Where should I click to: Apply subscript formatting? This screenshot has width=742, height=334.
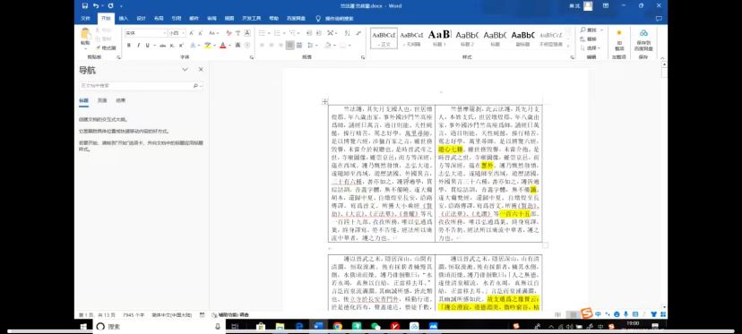tap(172, 46)
